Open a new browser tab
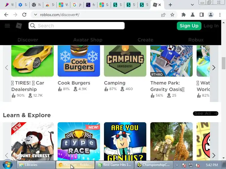Viewport: 226px width, 169px height. pos(170,5)
